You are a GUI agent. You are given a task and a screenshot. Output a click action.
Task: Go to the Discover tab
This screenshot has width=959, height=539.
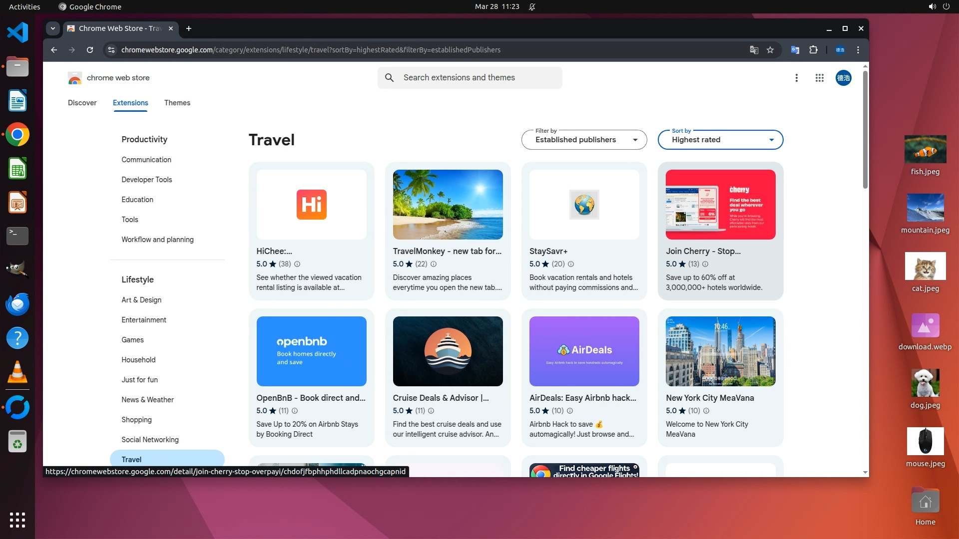coord(82,103)
